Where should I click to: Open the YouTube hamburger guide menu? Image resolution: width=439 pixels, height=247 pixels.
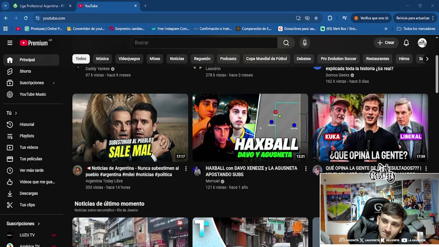click(10, 43)
